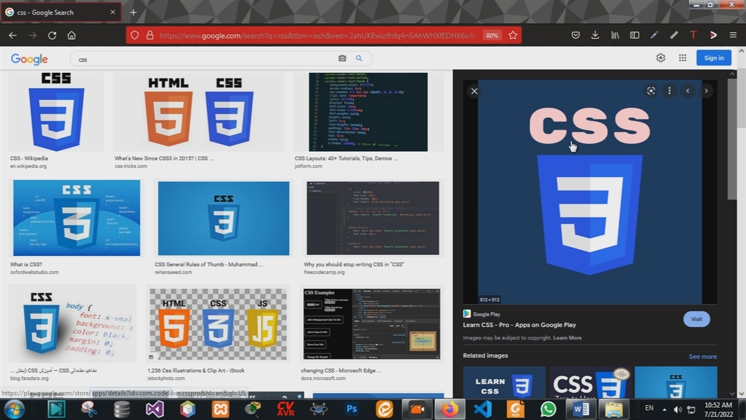Click the Visit button for Google Play
Screen dimensions: 746x420
696,319
